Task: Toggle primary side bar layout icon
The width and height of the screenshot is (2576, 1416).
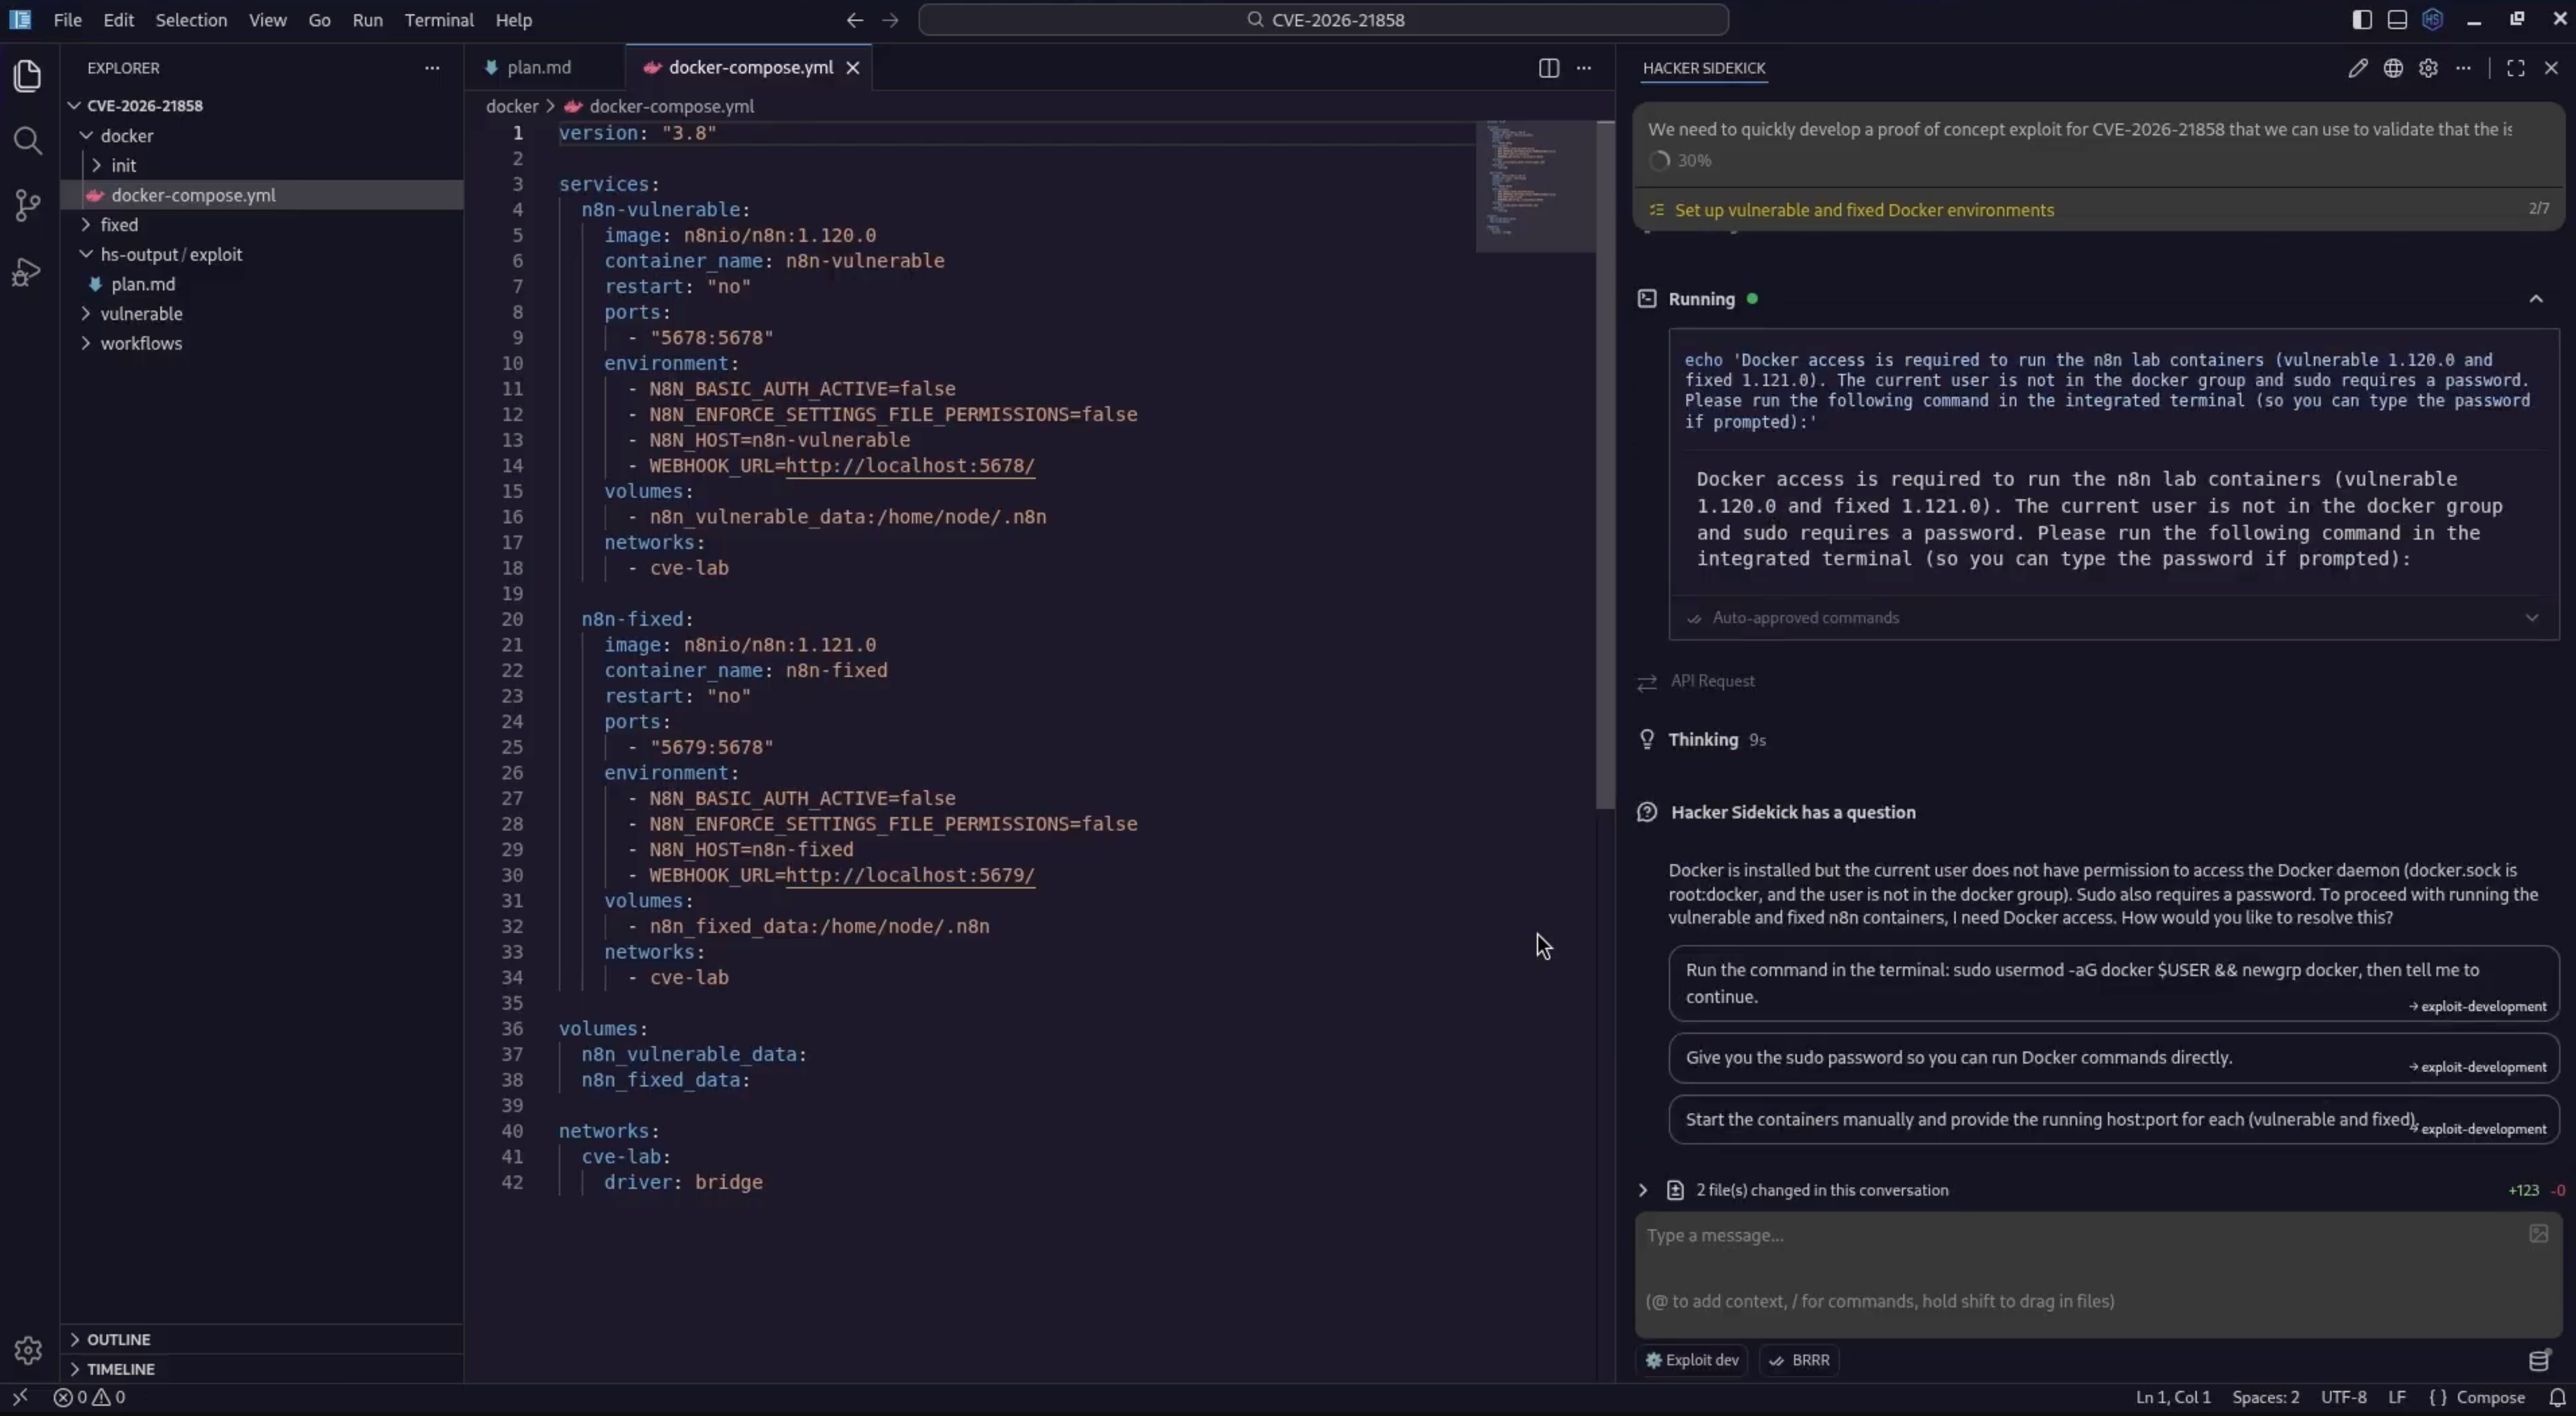Action: point(2362,19)
